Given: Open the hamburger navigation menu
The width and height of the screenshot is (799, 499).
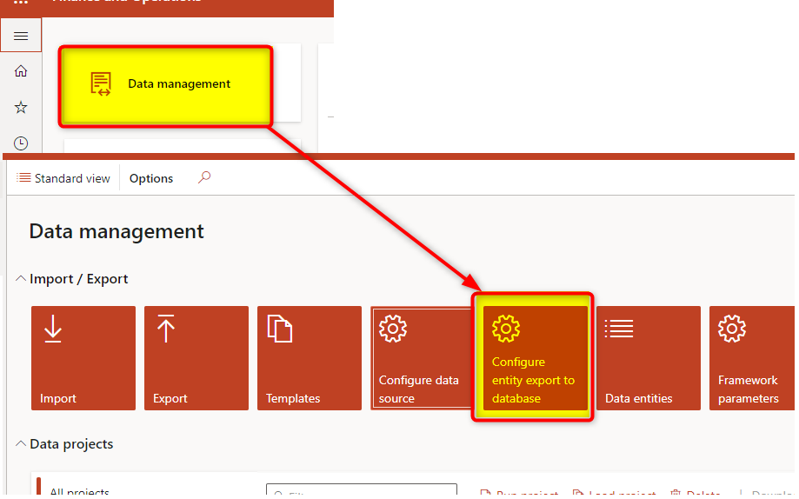Looking at the screenshot, I should (x=21, y=35).
